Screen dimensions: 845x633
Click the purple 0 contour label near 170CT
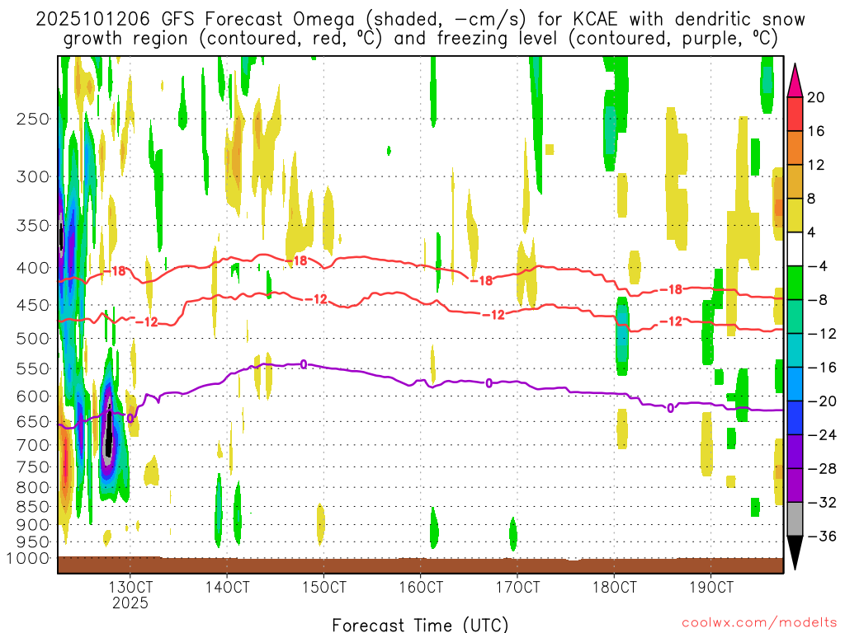[x=489, y=383]
